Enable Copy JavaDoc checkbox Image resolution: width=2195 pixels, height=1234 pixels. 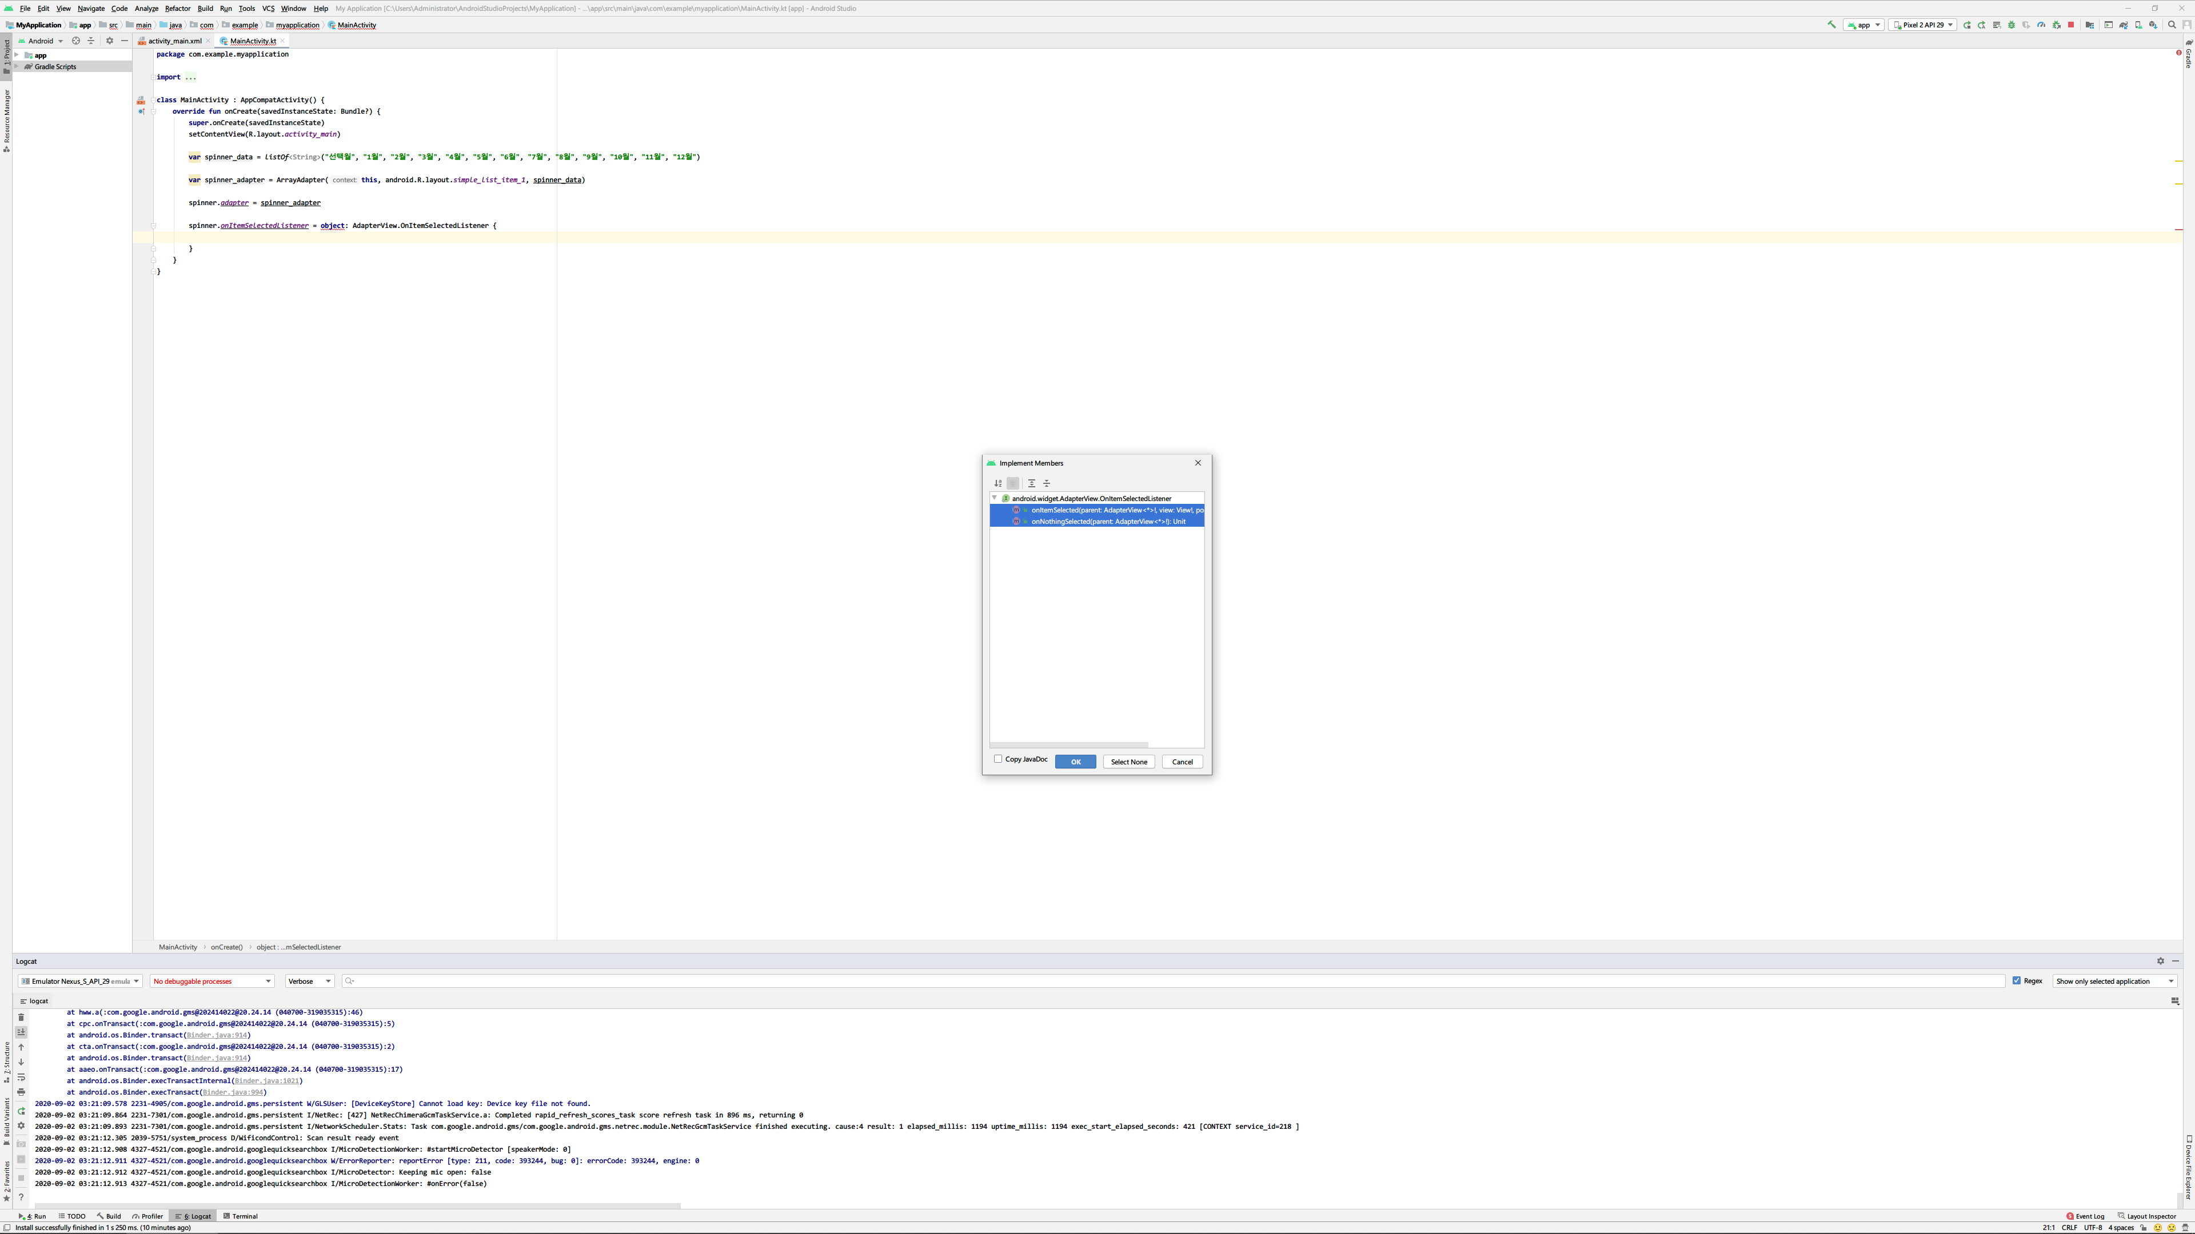[998, 759]
